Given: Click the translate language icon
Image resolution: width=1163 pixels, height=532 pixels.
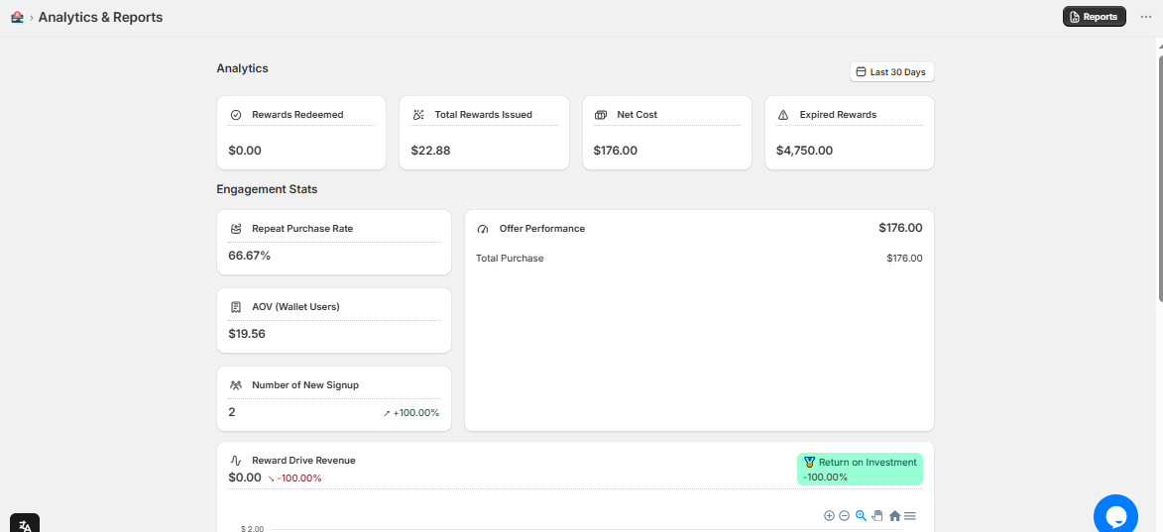Looking at the screenshot, I should (x=25, y=524).
